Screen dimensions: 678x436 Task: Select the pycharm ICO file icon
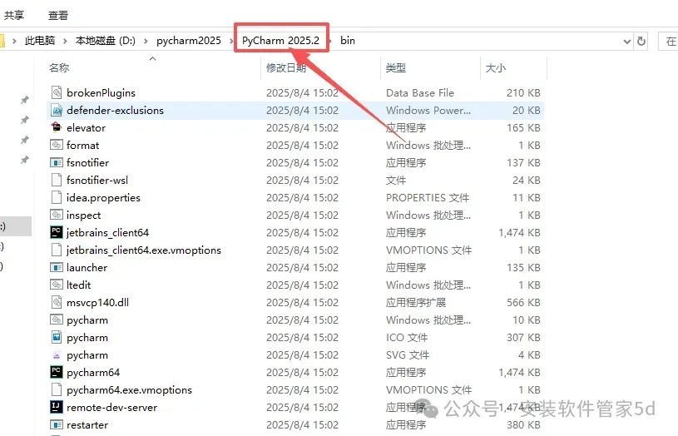57,337
